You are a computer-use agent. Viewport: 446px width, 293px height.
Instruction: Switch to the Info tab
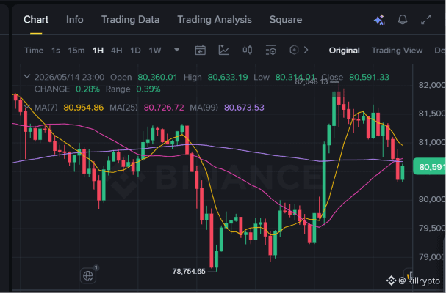click(x=74, y=20)
